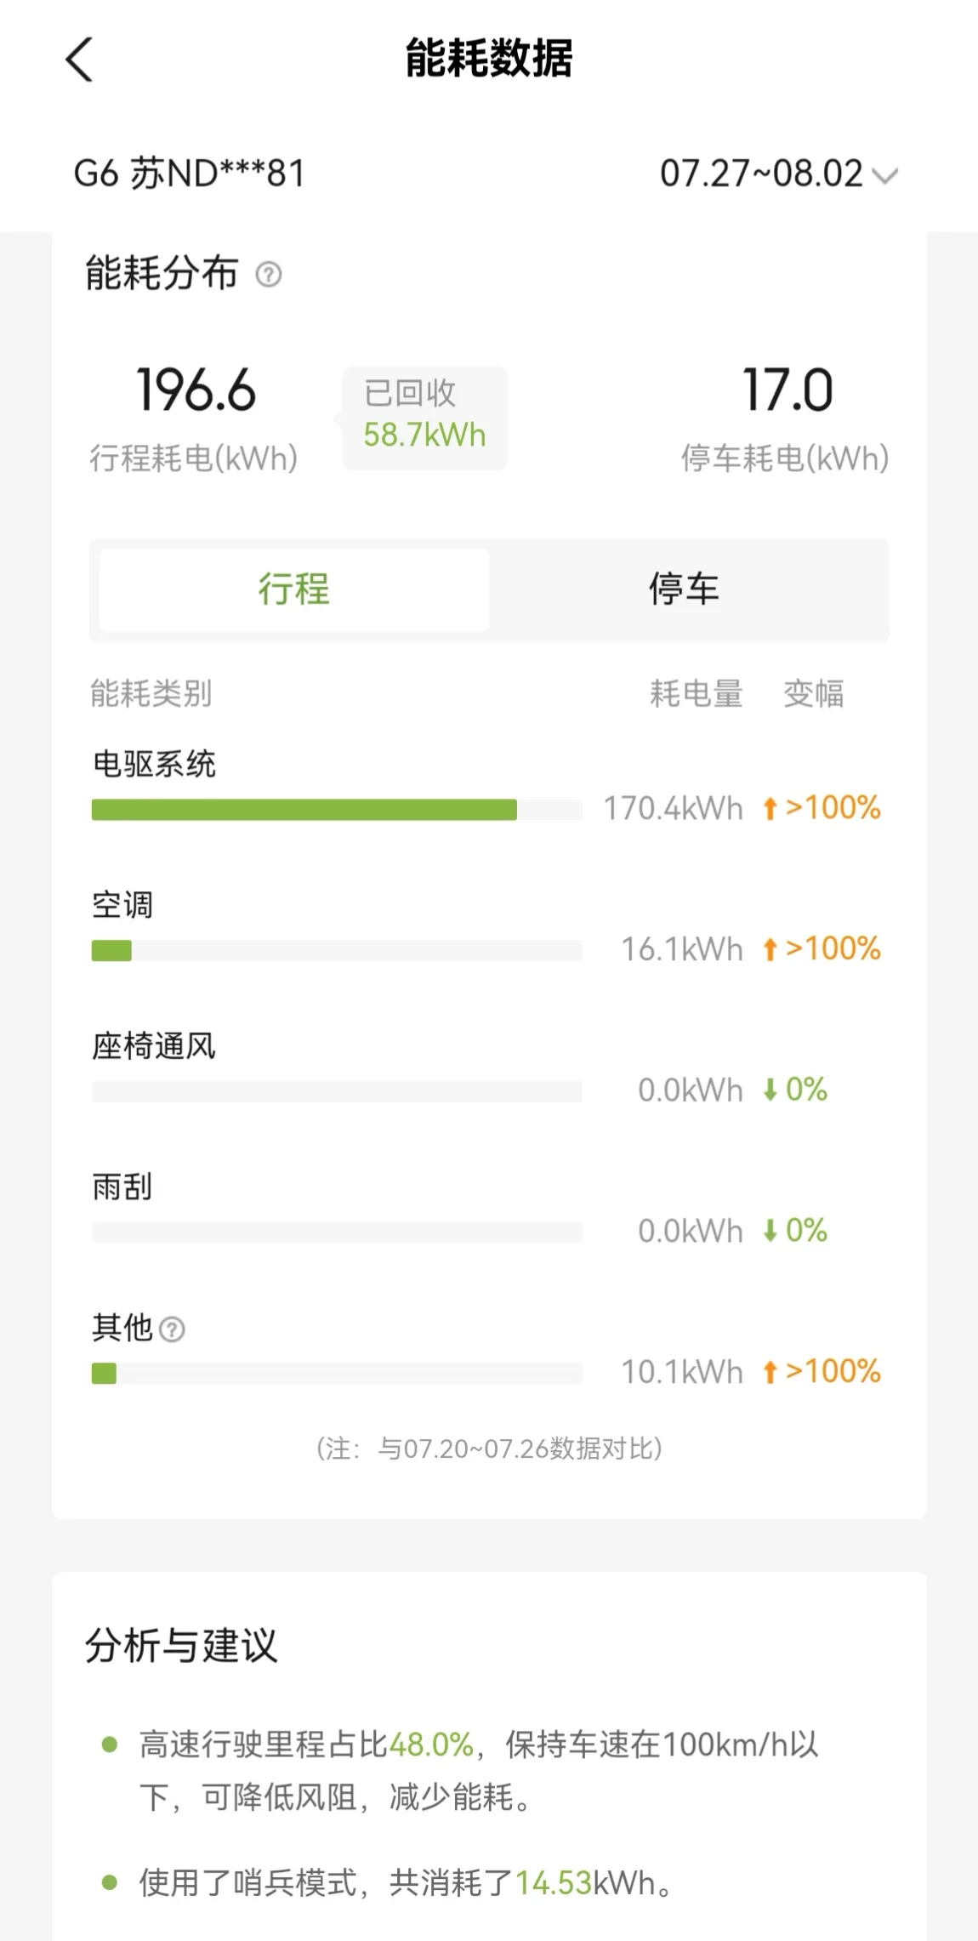This screenshot has height=1941, width=978.
Task: Tap the 空调 consumption bar
Action: (x=337, y=950)
